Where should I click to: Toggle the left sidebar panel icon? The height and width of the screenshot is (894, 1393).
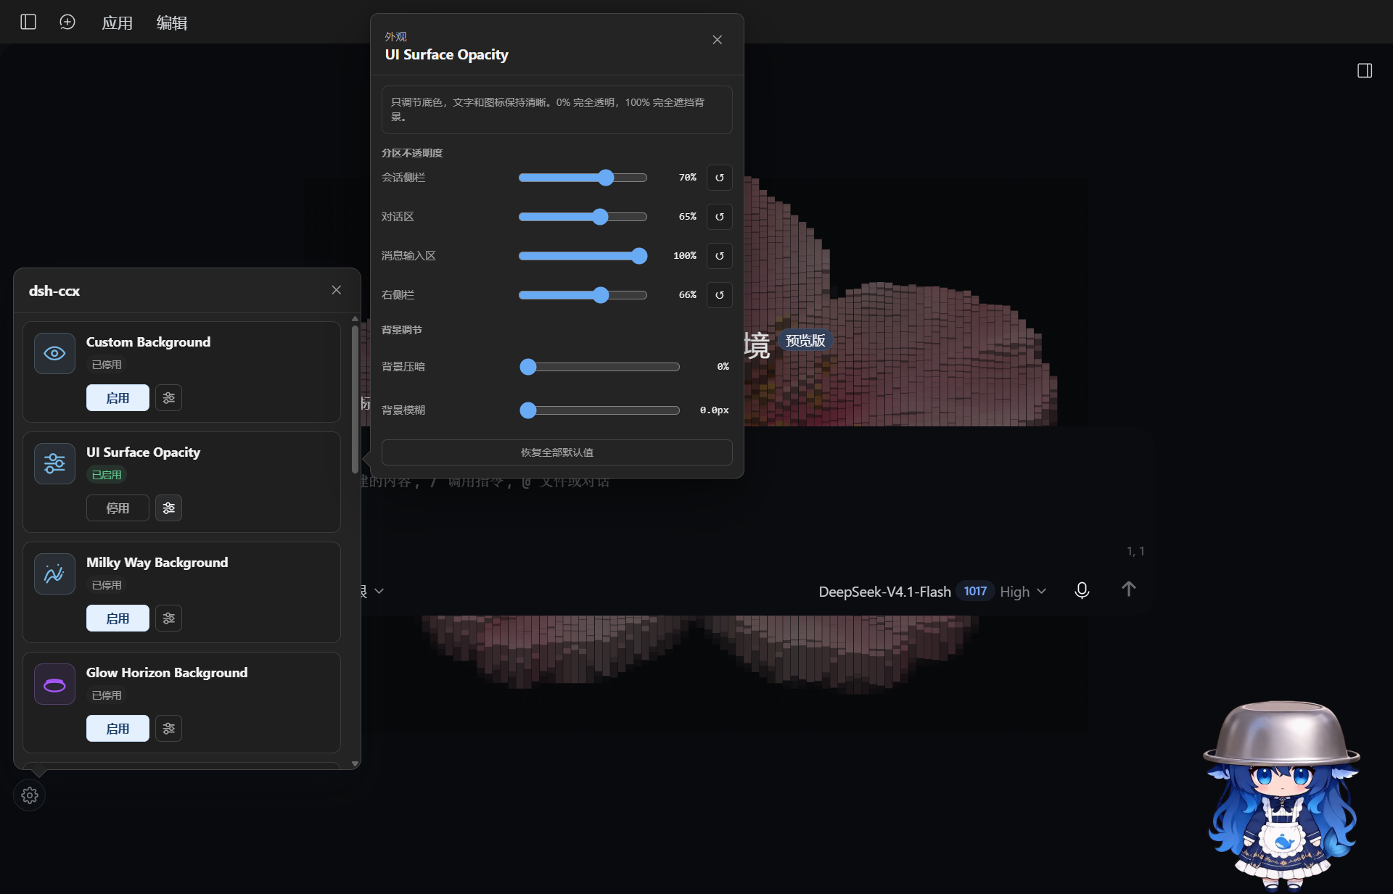[28, 22]
